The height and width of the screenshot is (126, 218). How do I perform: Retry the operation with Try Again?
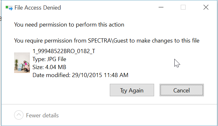(x=132, y=90)
